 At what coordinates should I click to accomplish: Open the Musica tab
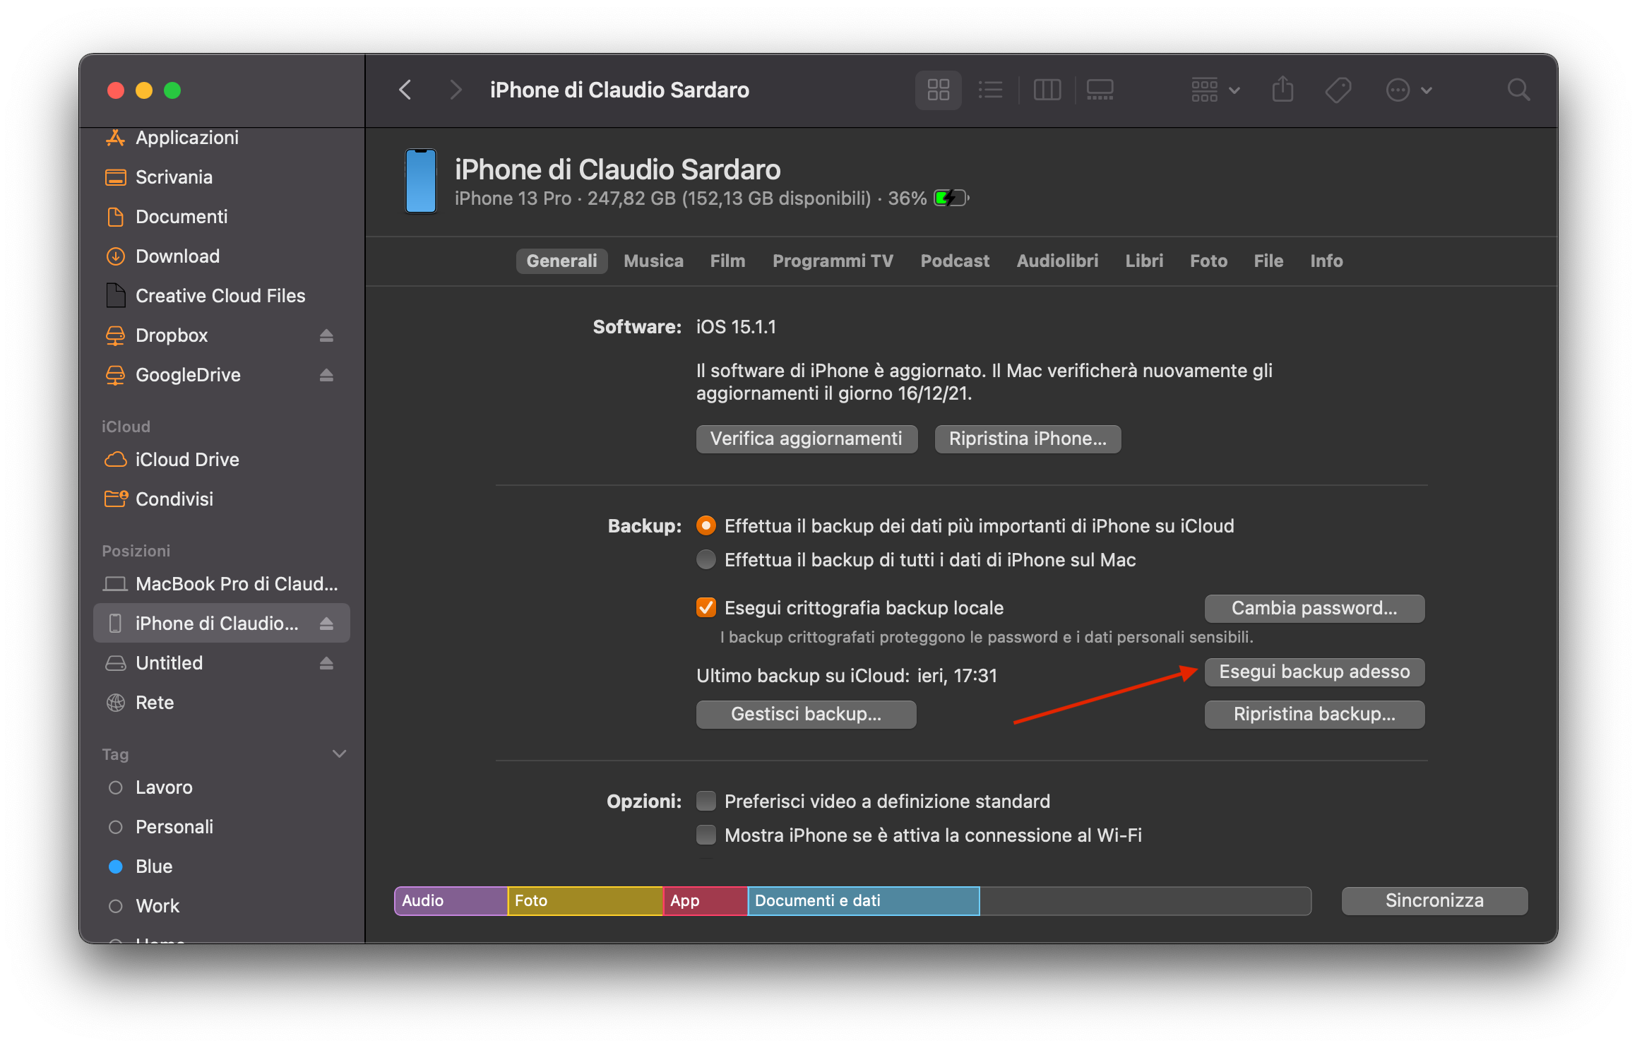(653, 261)
